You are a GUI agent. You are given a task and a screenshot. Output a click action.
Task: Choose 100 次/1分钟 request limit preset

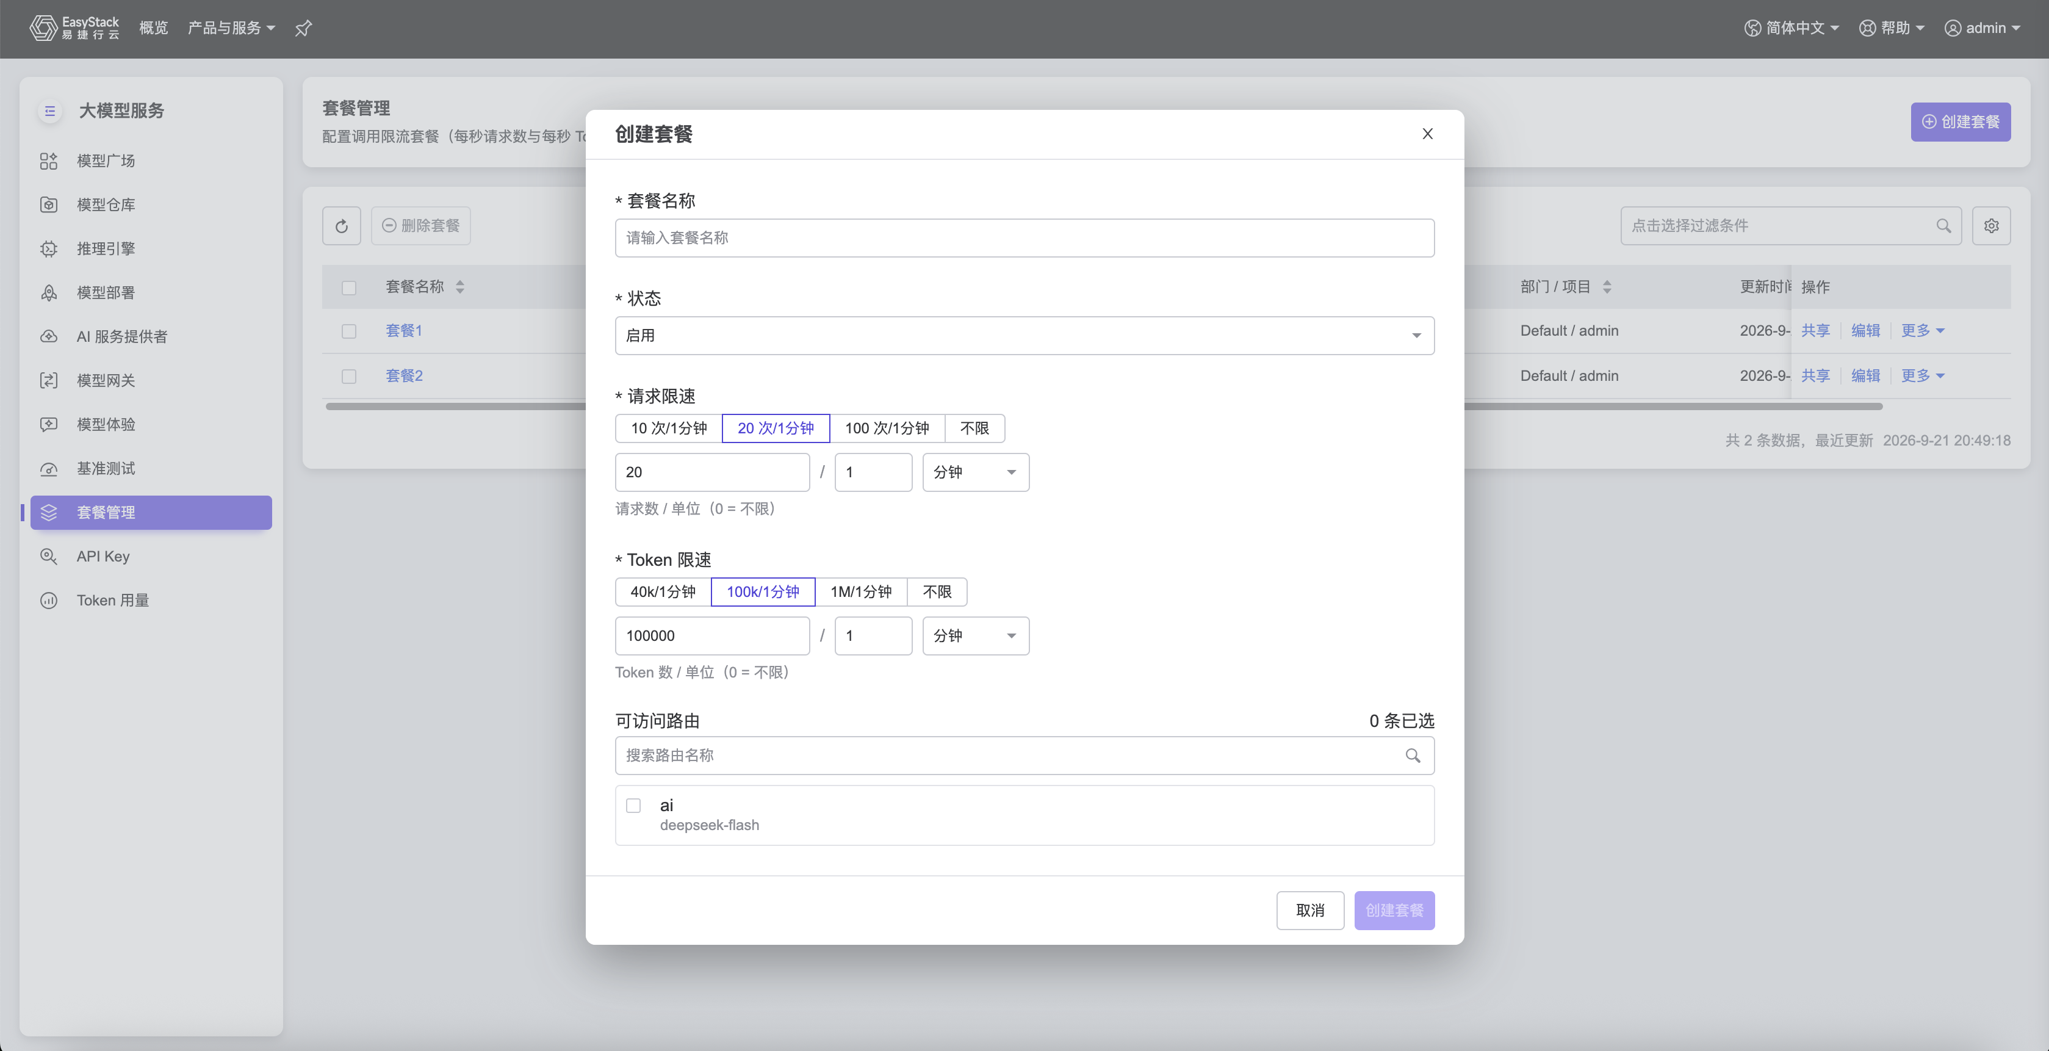(x=887, y=428)
